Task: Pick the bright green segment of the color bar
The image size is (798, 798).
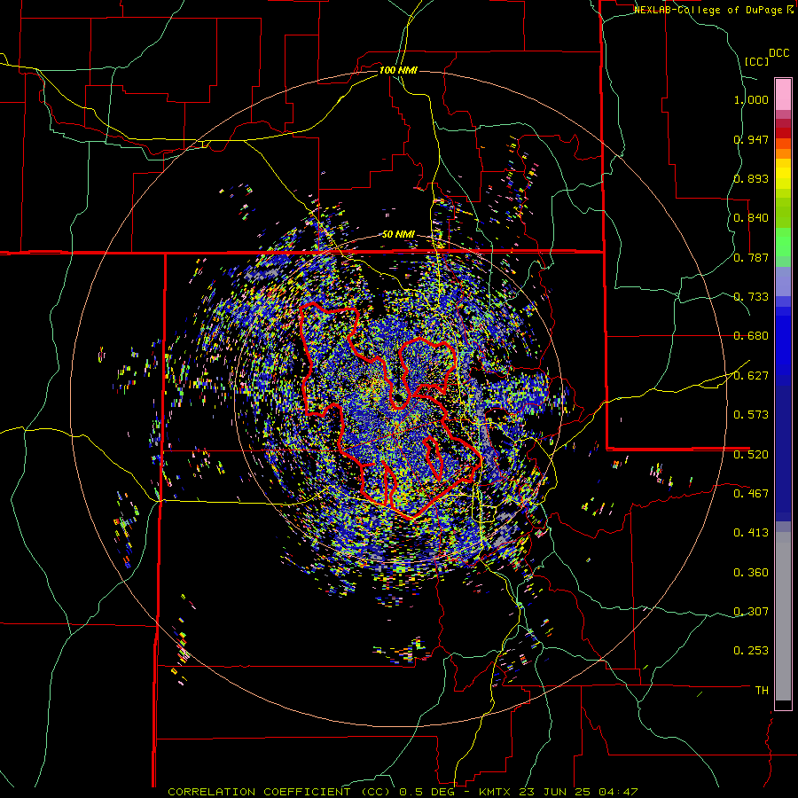Action: (783, 242)
